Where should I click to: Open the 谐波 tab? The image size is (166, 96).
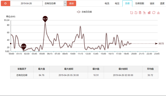tap(152, 3)
